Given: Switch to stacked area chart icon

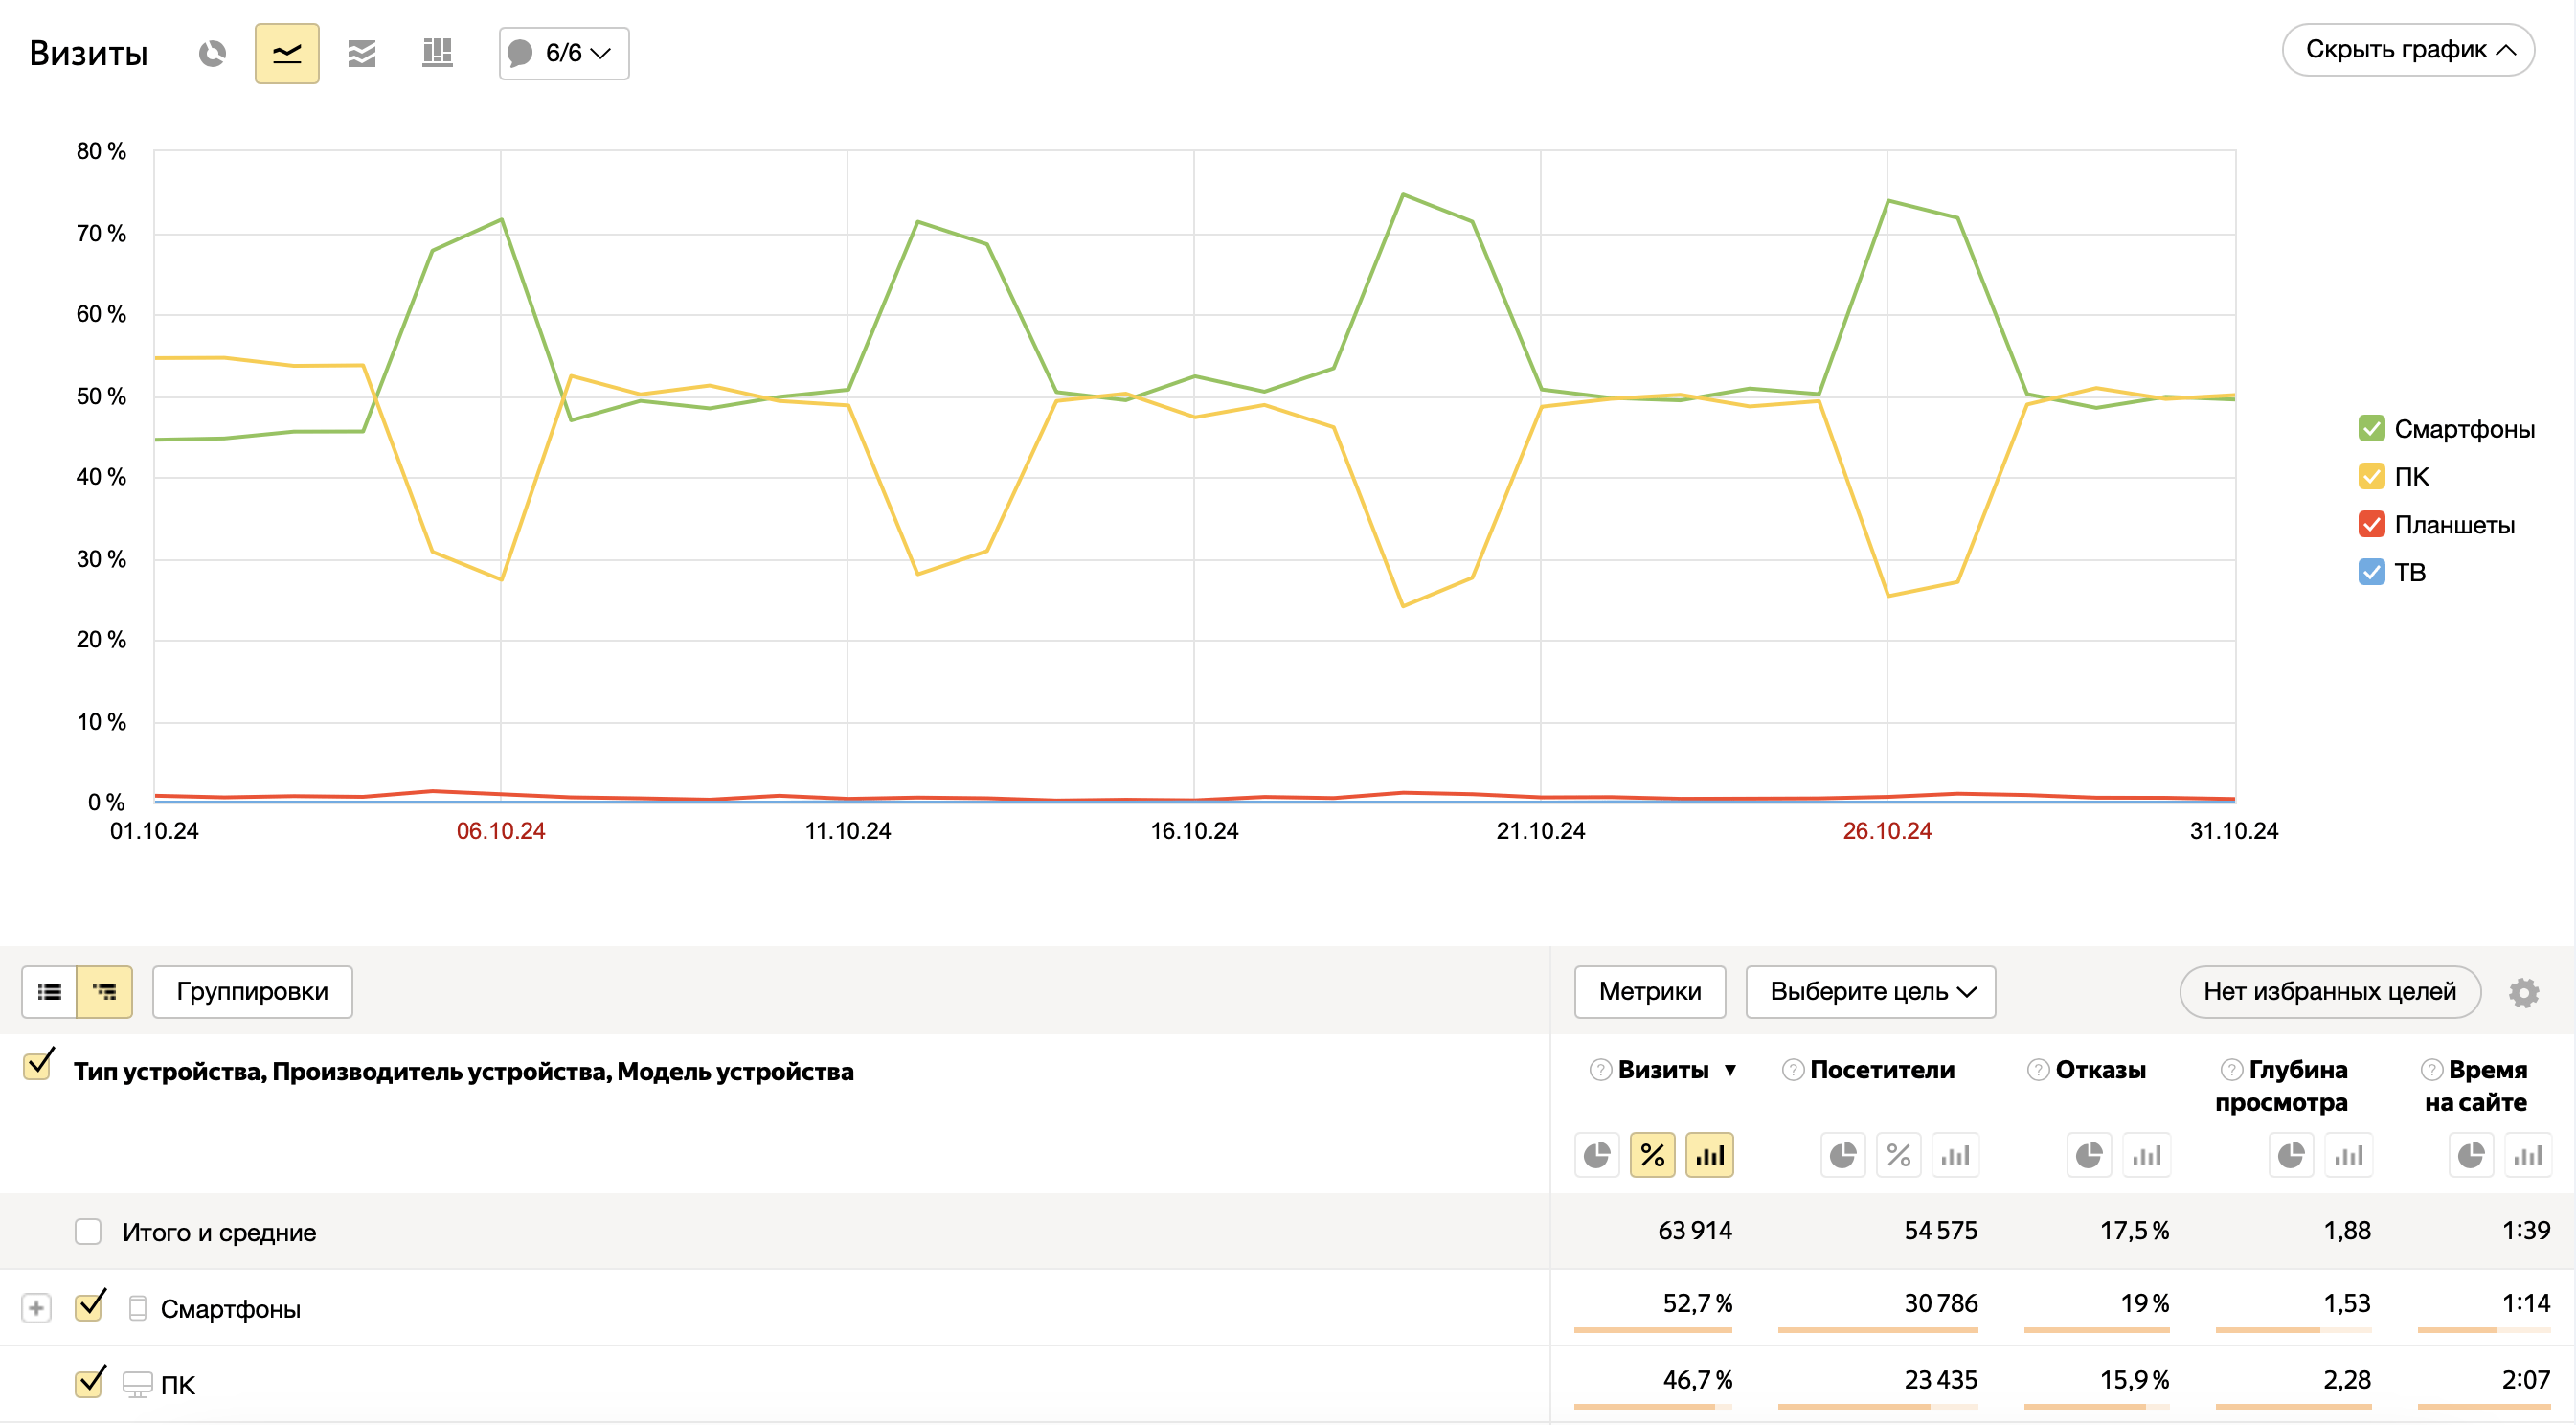Looking at the screenshot, I should [362, 53].
